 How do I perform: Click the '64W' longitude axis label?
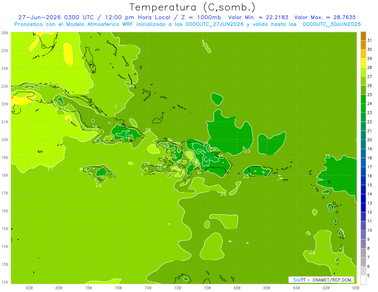pos(296,287)
